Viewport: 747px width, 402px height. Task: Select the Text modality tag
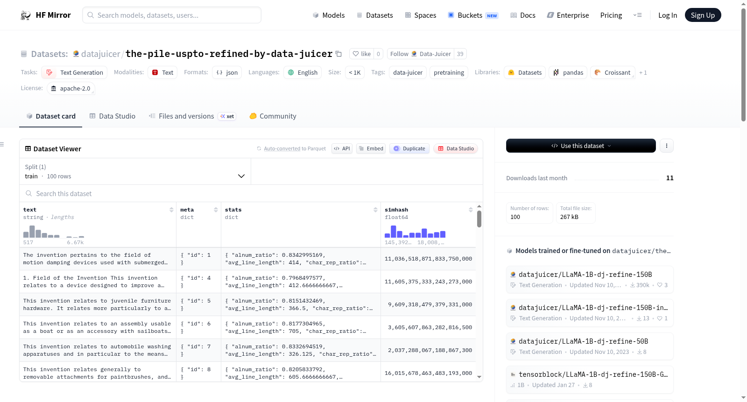(x=162, y=72)
